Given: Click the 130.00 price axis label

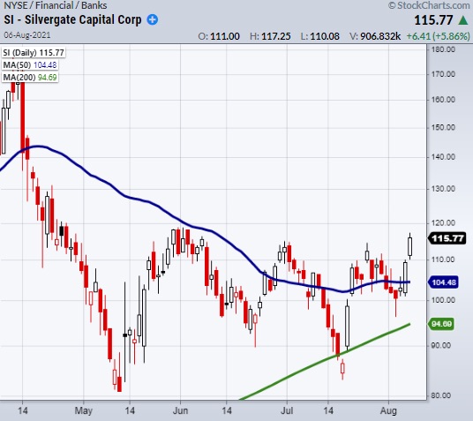Looking at the screenshot, I should pos(443,189).
